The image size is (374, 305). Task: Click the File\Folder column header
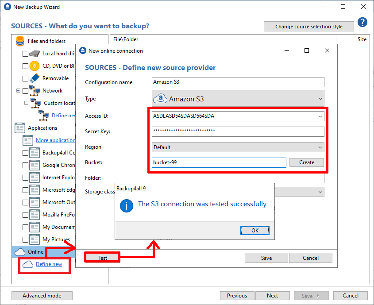click(x=126, y=39)
